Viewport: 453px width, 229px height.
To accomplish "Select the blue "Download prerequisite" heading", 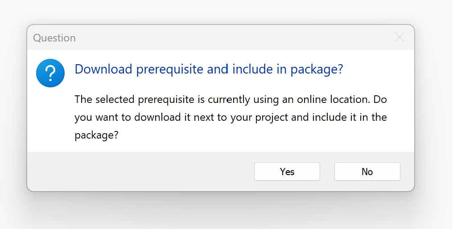I will (x=209, y=70).
